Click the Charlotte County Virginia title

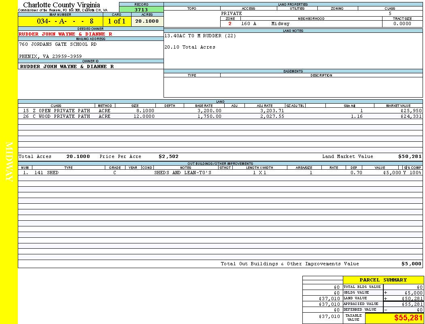(x=62, y=5)
